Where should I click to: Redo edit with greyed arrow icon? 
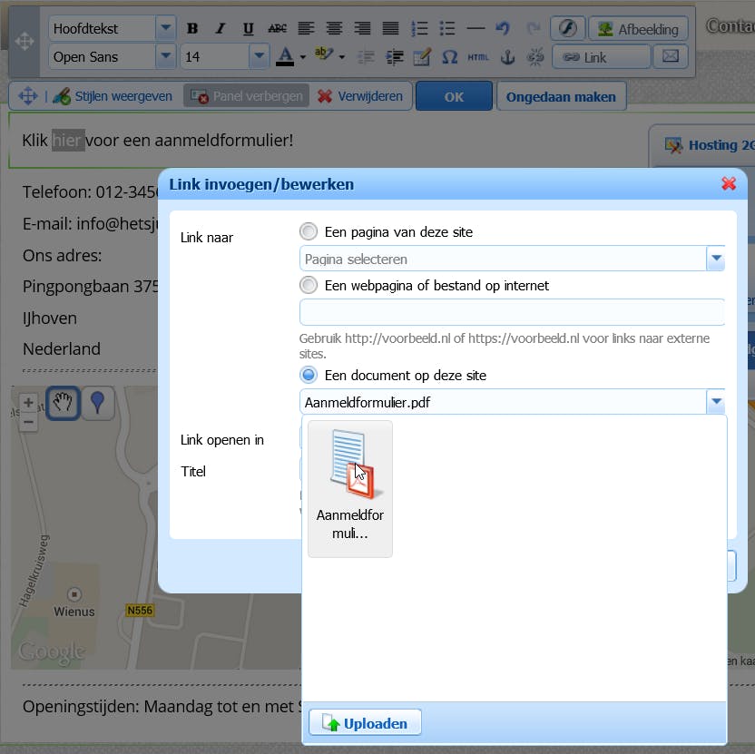coord(533,28)
